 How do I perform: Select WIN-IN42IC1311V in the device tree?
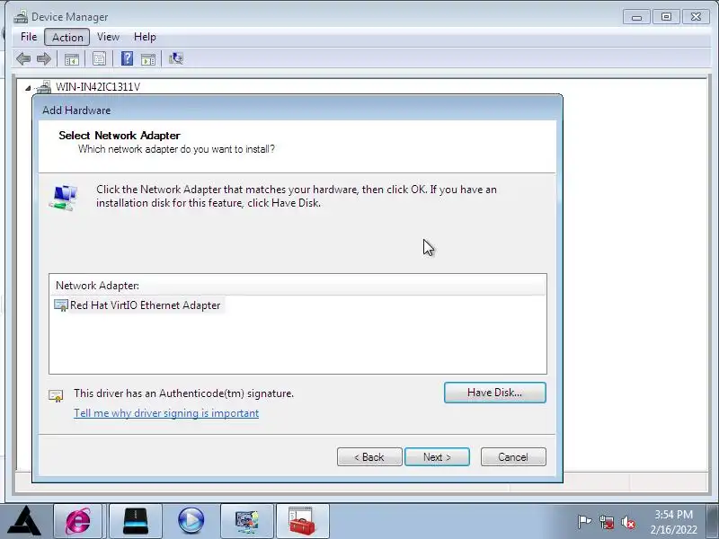(98, 86)
